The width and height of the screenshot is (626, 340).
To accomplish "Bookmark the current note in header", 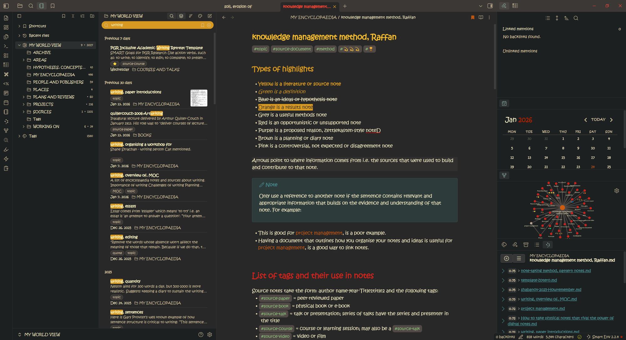I will pyautogui.click(x=473, y=18).
